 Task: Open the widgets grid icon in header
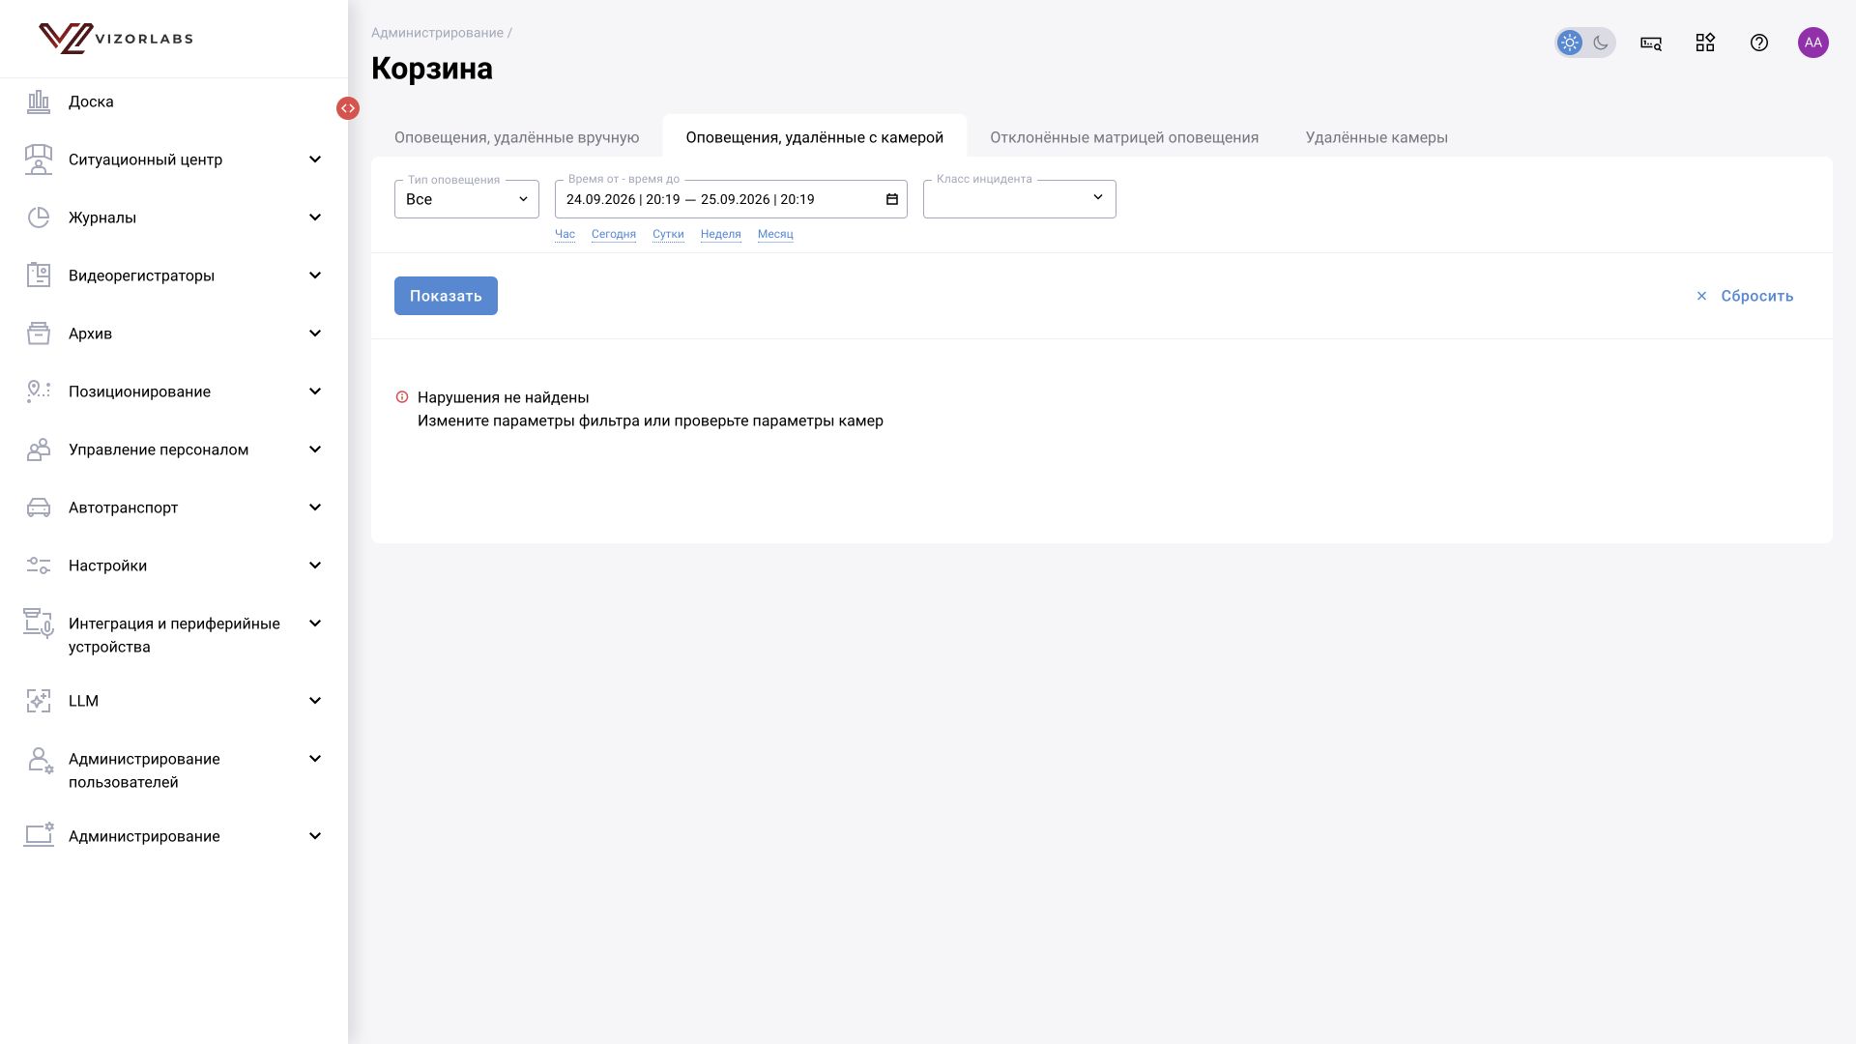coord(1705,43)
